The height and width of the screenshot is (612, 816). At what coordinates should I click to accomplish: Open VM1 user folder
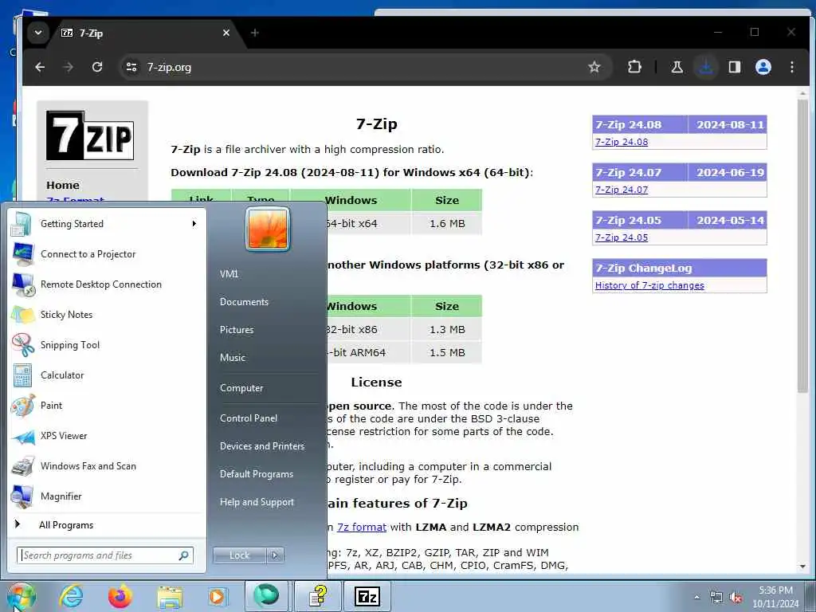point(229,274)
